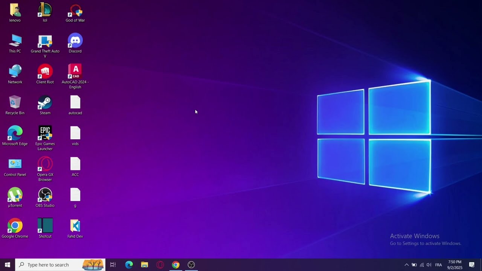The width and height of the screenshot is (482, 271).
Task: Change the FRA input language
Action: point(438,265)
